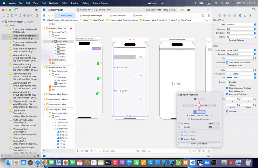The image size is (258, 168).
Task: Open the Connections inspector icon
Action: pos(250,16)
